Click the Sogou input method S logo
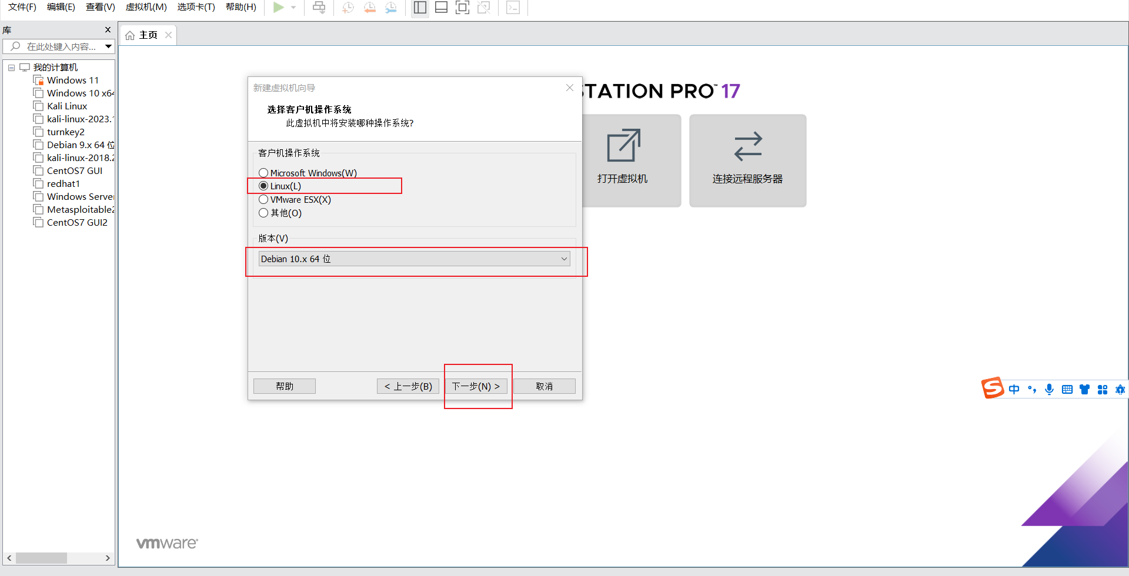Image resolution: width=1129 pixels, height=576 pixels. (993, 388)
